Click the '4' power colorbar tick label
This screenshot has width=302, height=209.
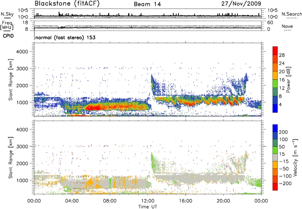pyautogui.click(x=280, y=104)
